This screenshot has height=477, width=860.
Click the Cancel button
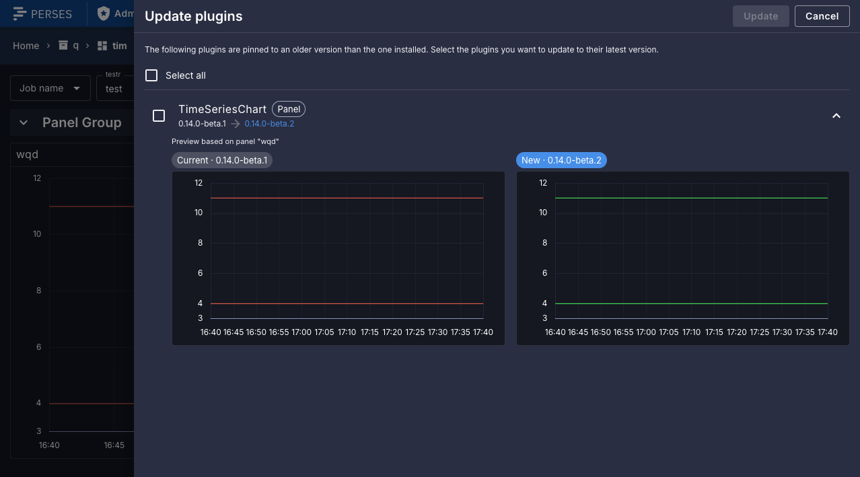pos(822,16)
